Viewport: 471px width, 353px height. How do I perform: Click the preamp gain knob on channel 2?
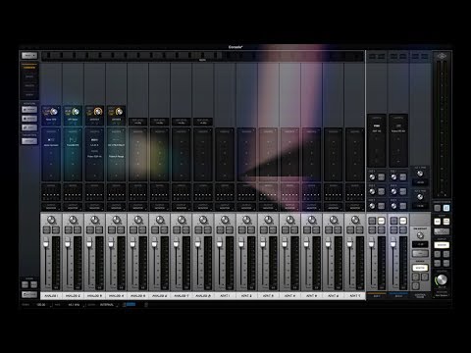(x=76, y=112)
